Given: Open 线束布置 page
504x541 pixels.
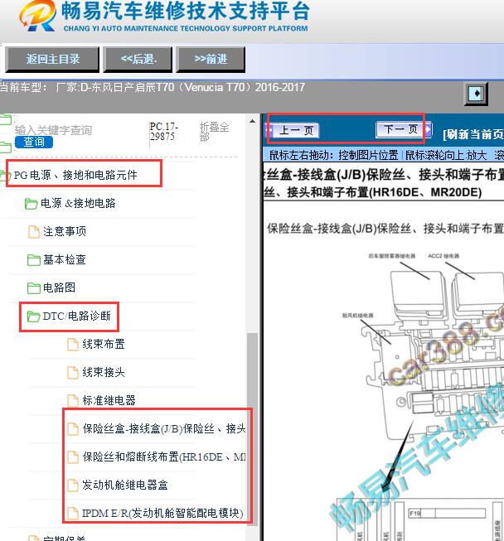Looking at the screenshot, I should [104, 344].
